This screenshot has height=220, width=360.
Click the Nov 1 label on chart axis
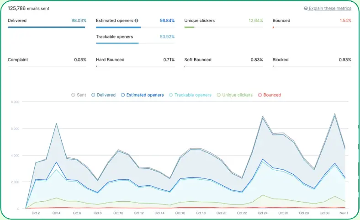344,213
